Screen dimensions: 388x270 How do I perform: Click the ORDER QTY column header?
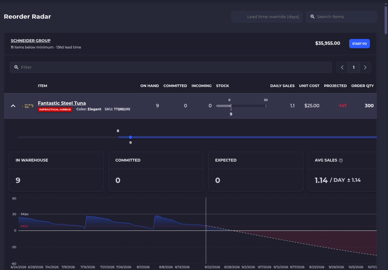[362, 86]
